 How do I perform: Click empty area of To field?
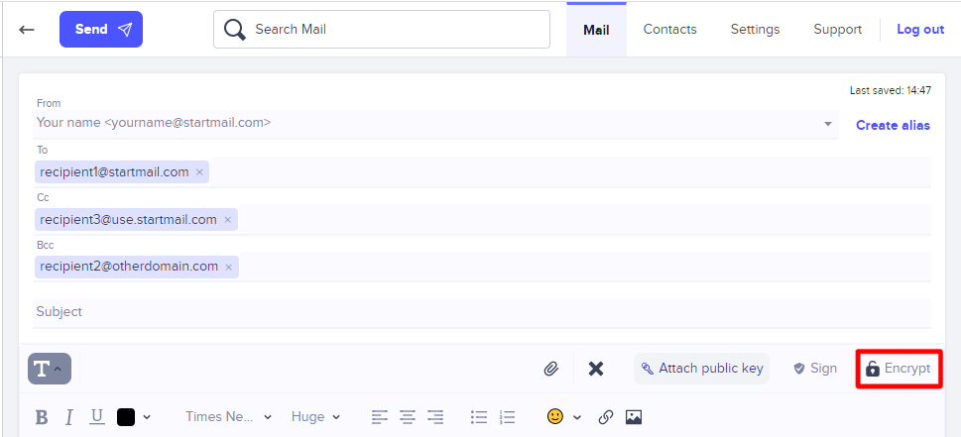(570, 172)
